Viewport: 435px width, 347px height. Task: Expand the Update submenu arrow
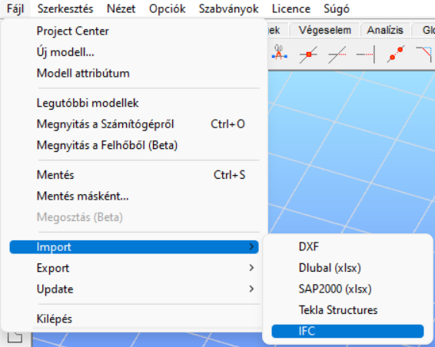coord(251,289)
